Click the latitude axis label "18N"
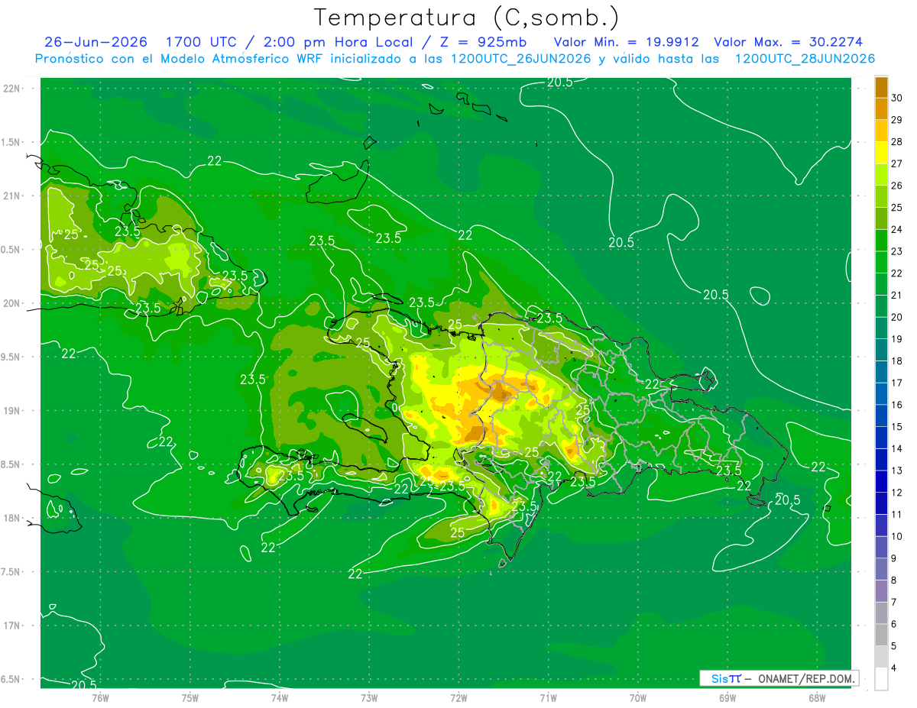The image size is (917, 708). coord(12,519)
